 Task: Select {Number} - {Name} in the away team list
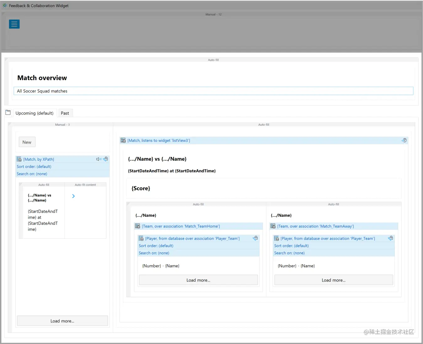pos(296,266)
